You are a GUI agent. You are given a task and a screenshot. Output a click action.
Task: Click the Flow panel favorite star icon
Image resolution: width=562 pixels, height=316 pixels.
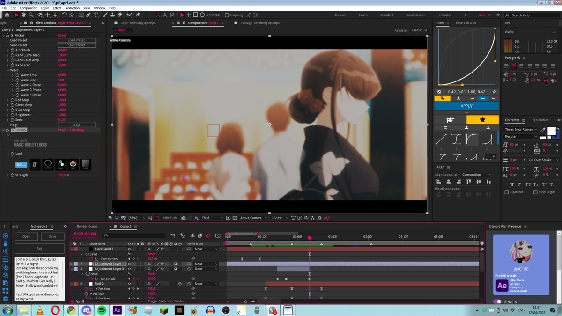(x=482, y=120)
